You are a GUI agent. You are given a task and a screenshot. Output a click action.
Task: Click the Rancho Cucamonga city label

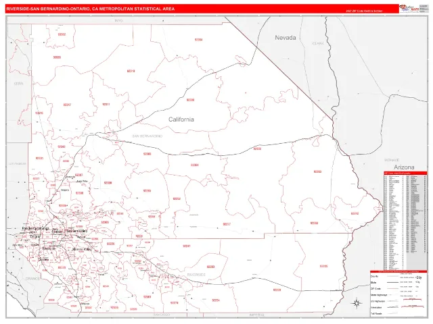click(36, 228)
